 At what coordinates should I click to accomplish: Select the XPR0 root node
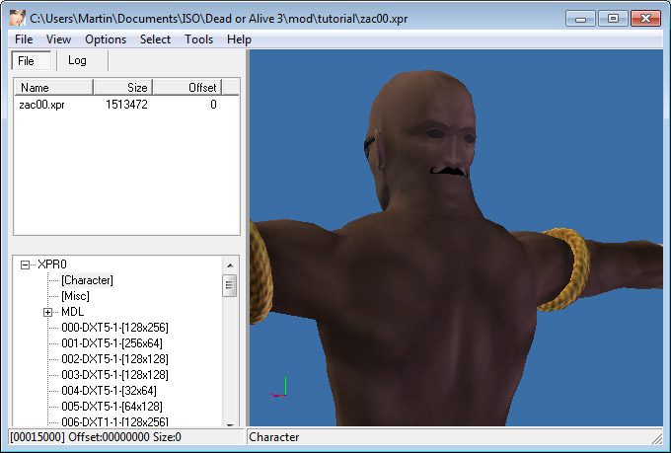[x=52, y=264]
